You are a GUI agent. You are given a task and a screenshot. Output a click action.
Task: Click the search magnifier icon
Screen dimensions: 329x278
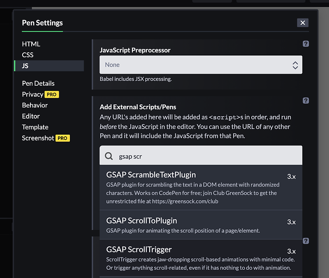[109, 157]
